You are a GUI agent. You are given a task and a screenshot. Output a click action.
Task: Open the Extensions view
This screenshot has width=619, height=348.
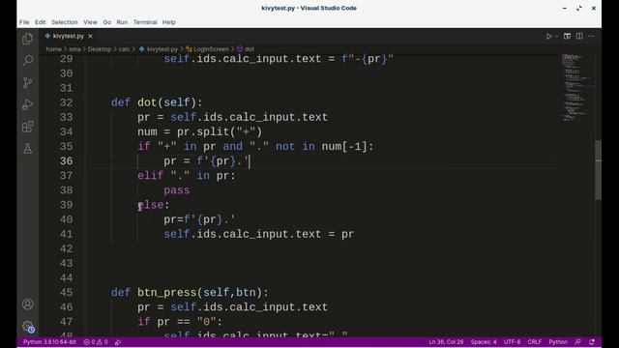click(x=28, y=127)
